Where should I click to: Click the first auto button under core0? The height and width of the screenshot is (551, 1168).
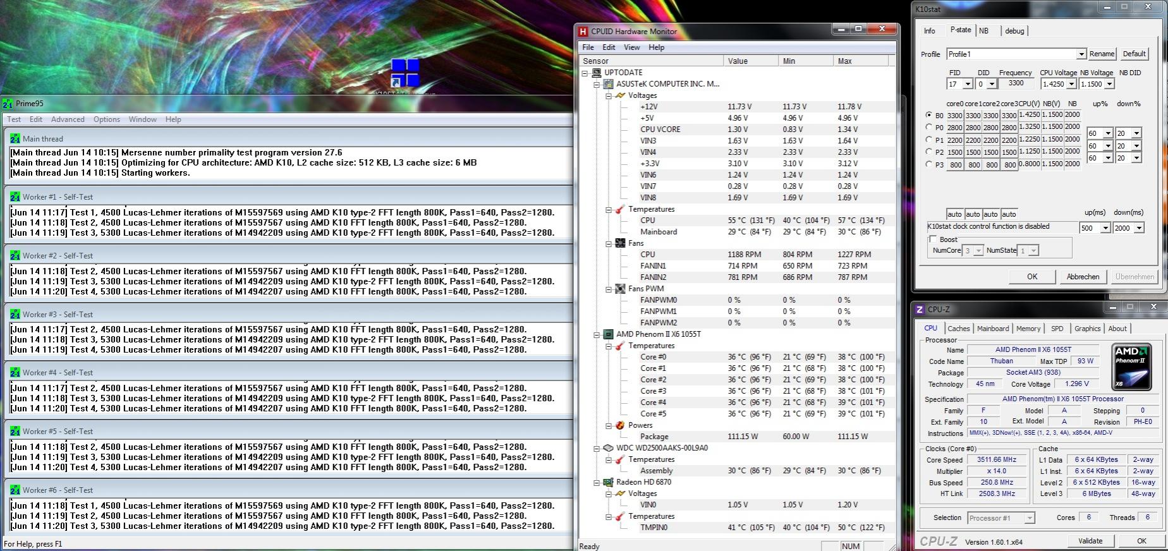coord(954,214)
